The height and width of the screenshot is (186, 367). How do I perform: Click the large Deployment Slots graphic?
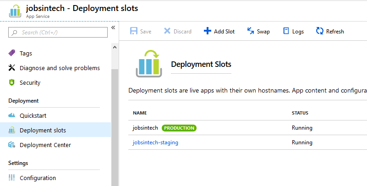(149, 64)
